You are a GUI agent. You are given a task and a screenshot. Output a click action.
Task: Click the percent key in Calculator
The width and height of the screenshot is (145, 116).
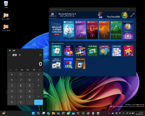click(x=12, y=74)
